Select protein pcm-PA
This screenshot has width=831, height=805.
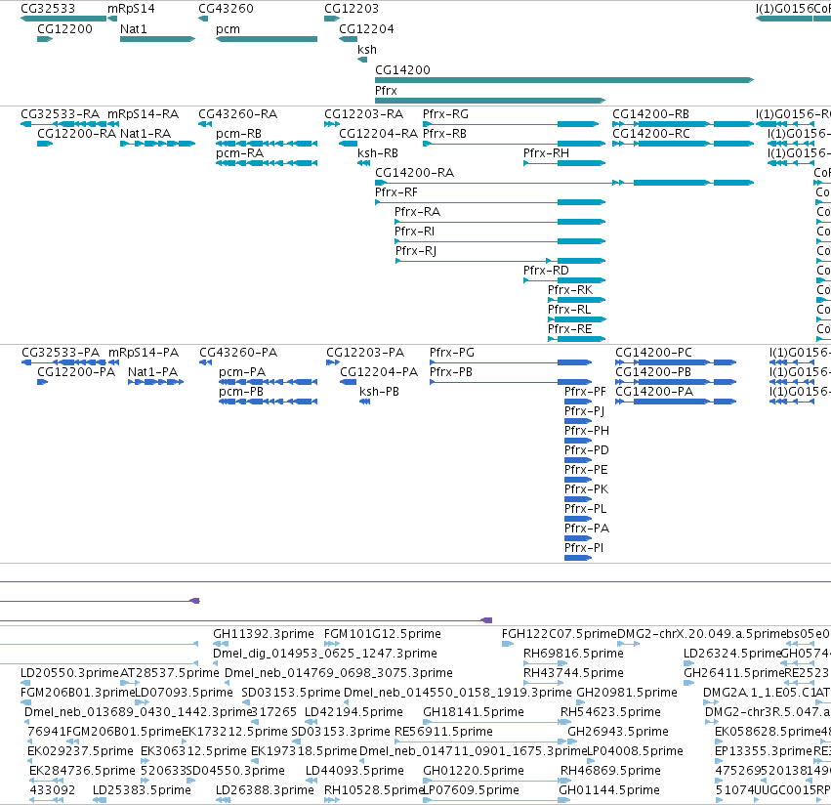pyautogui.click(x=269, y=382)
